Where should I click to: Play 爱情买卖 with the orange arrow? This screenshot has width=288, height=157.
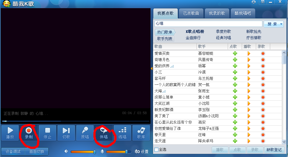pos(249,53)
